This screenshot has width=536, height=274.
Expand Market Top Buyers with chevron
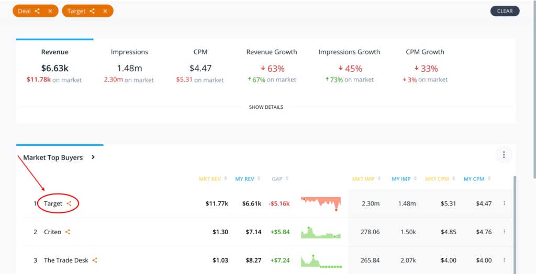click(x=93, y=157)
